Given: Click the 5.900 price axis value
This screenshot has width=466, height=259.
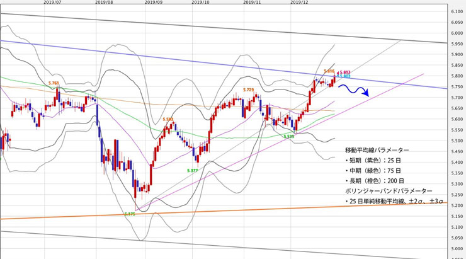Looking at the screenshot, I should coord(457,54).
